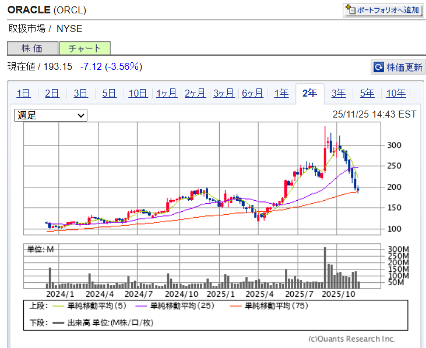
Task: Switch chart to 5日 range
Action: [x=109, y=93]
